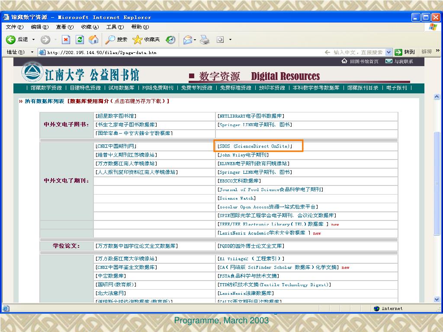Open the 超星数字图书馆 link

coord(116,116)
